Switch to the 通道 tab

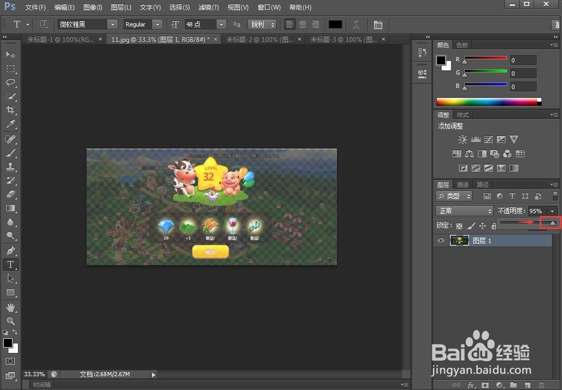pyautogui.click(x=463, y=185)
